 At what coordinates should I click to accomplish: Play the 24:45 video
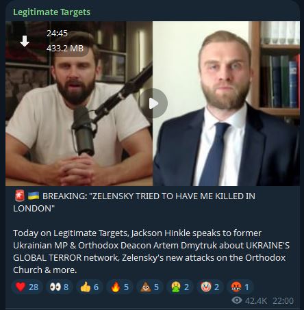point(153,103)
